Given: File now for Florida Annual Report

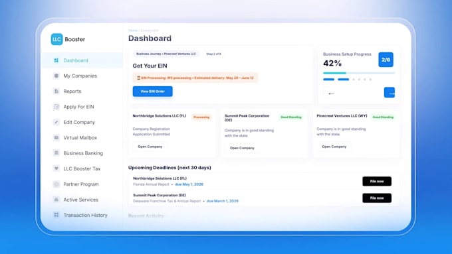Looking at the screenshot, I should [x=377, y=181].
